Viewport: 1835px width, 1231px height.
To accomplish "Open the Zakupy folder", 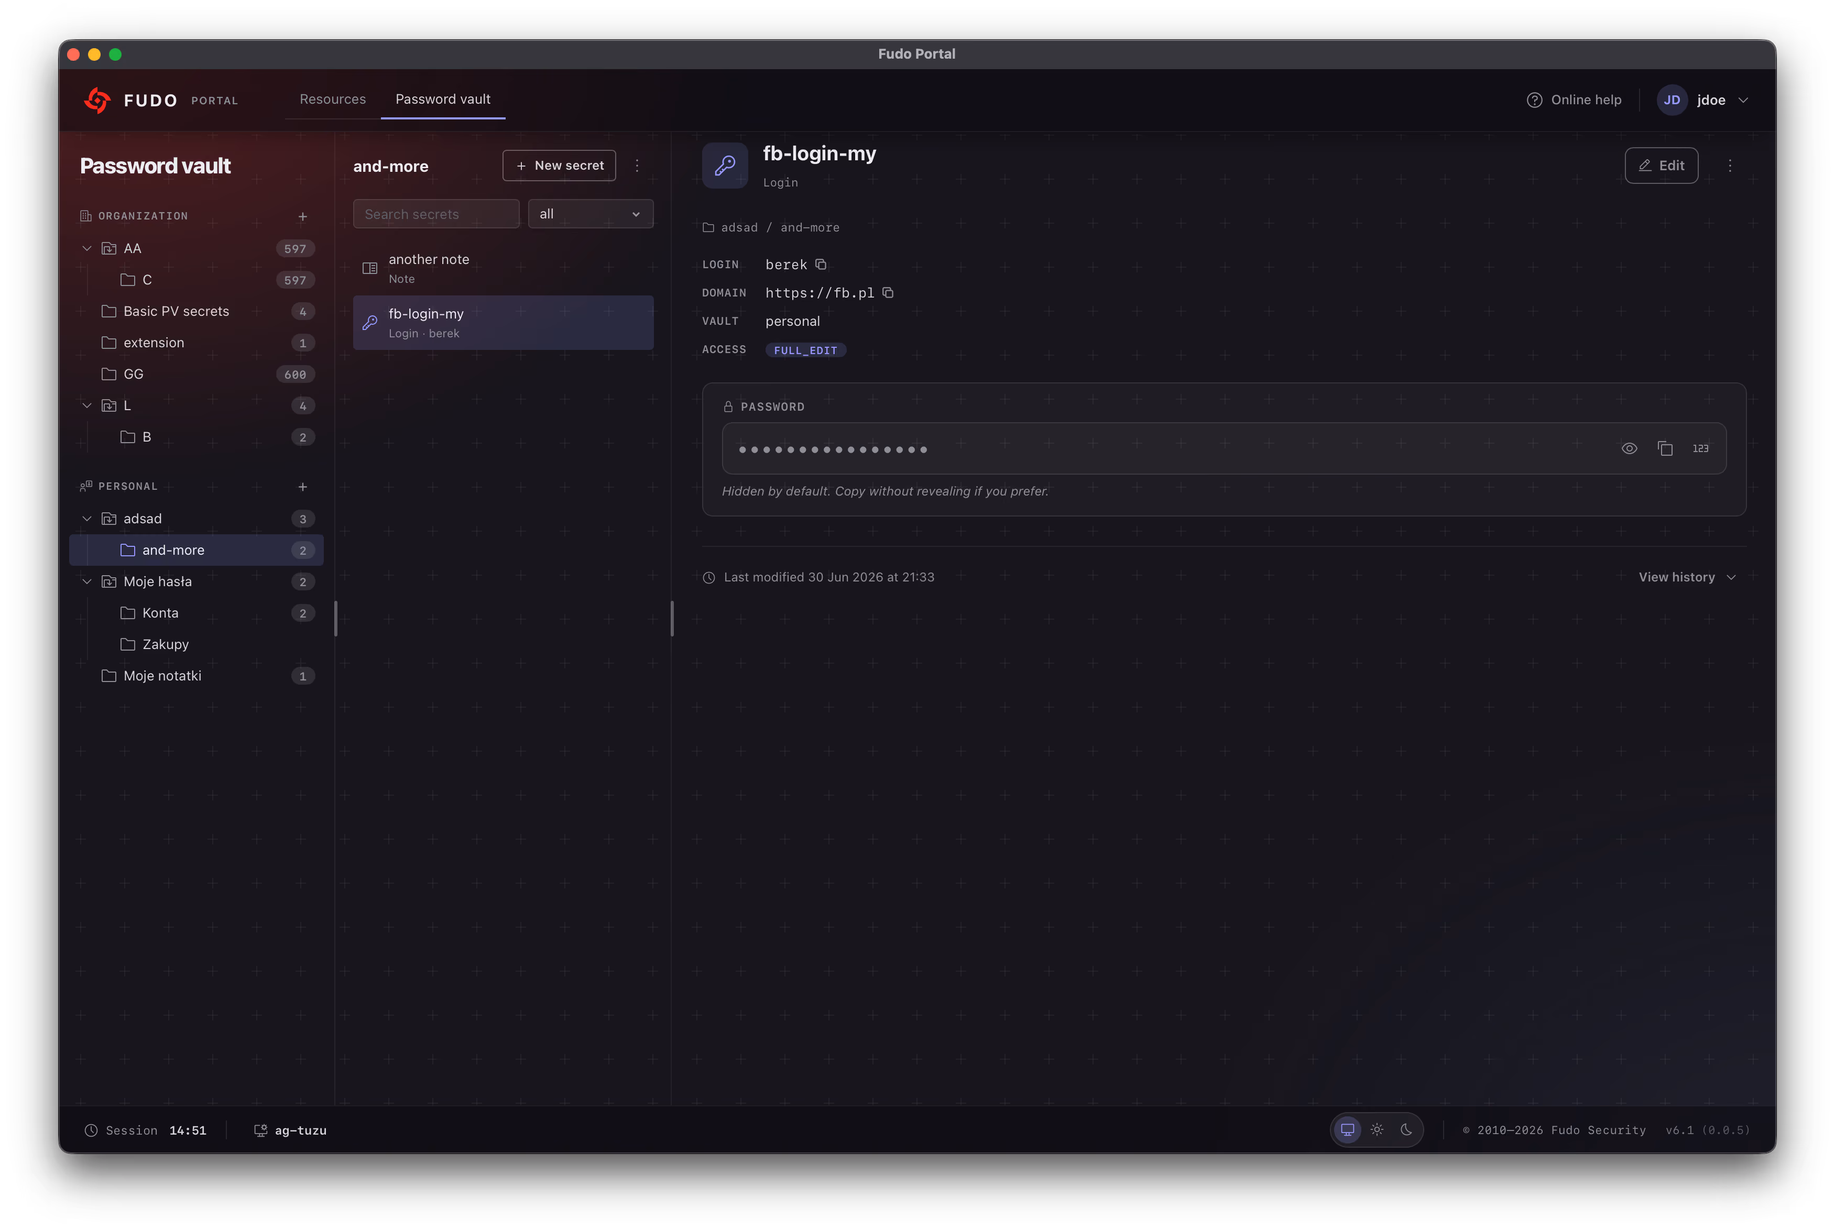I will 197,644.
